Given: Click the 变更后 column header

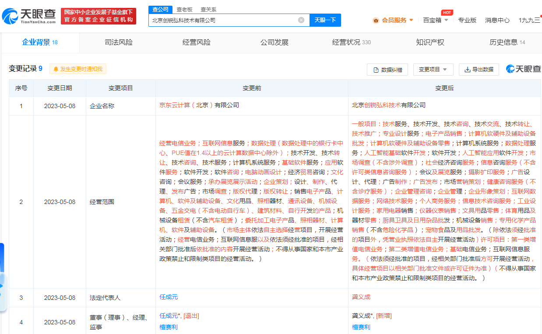Looking at the screenshot, I should pos(444,88).
